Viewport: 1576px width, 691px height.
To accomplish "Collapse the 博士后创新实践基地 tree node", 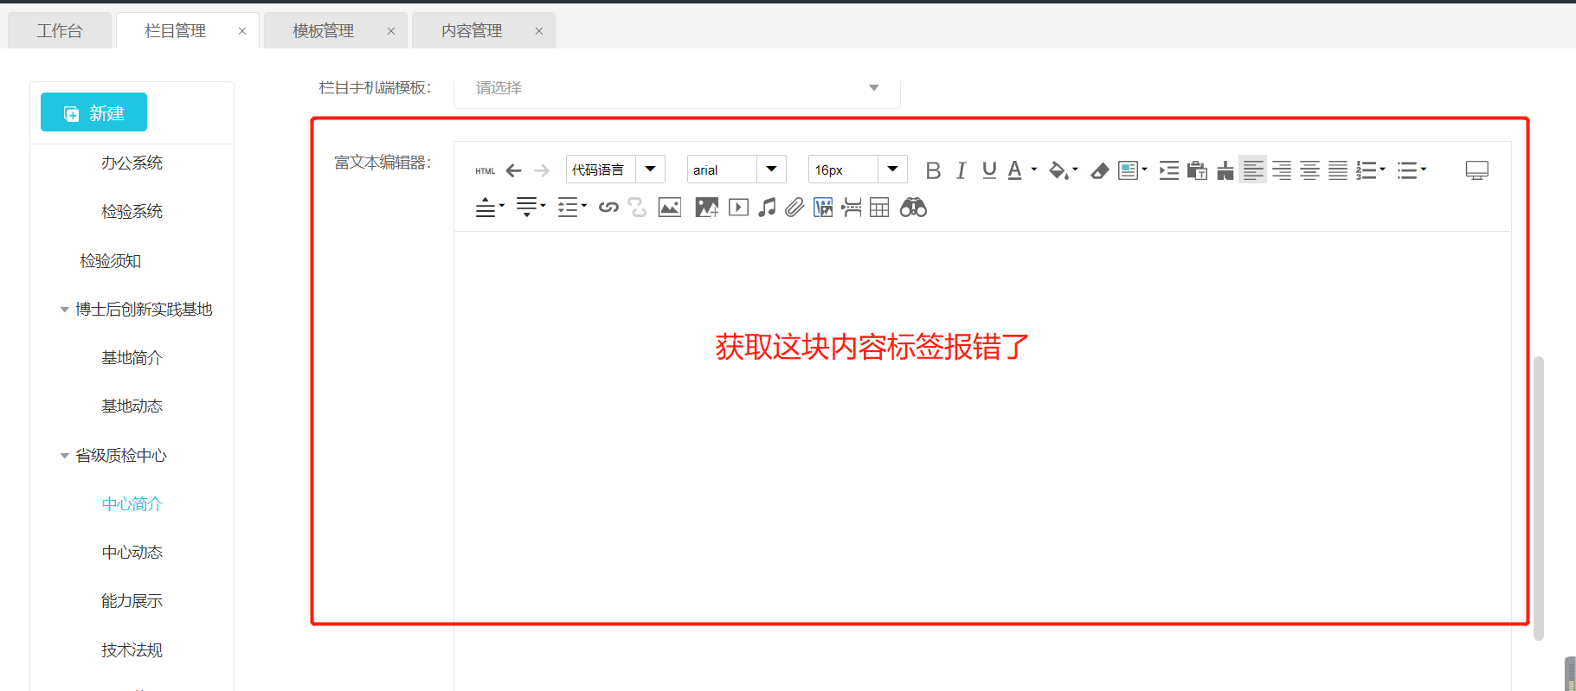I will (x=64, y=310).
